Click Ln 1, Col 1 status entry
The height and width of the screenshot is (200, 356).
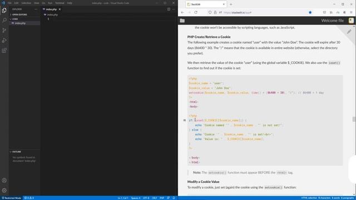pyautogui.click(x=123, y=198)
